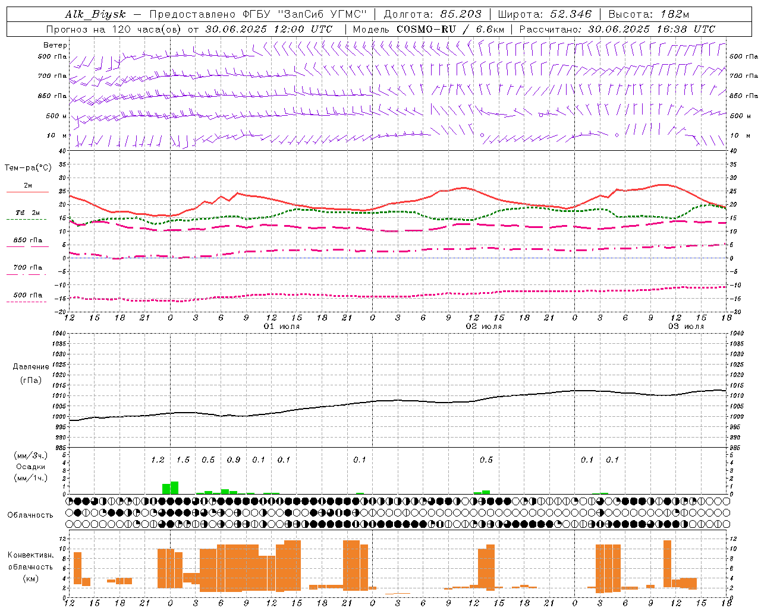Click the model name "COSMO-RU / 6.6км"
Screen dimensions: 761x608
451,29
